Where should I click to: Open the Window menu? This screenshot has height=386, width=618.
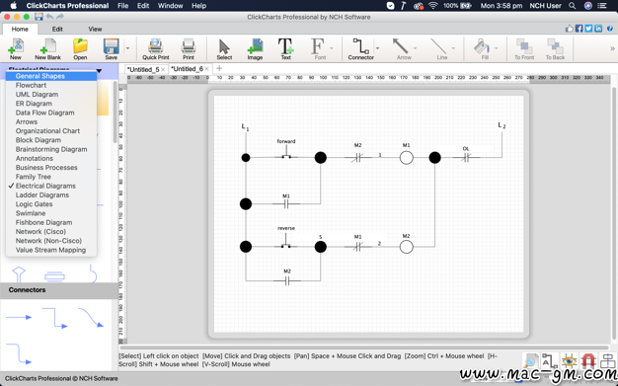click(170, 6)
